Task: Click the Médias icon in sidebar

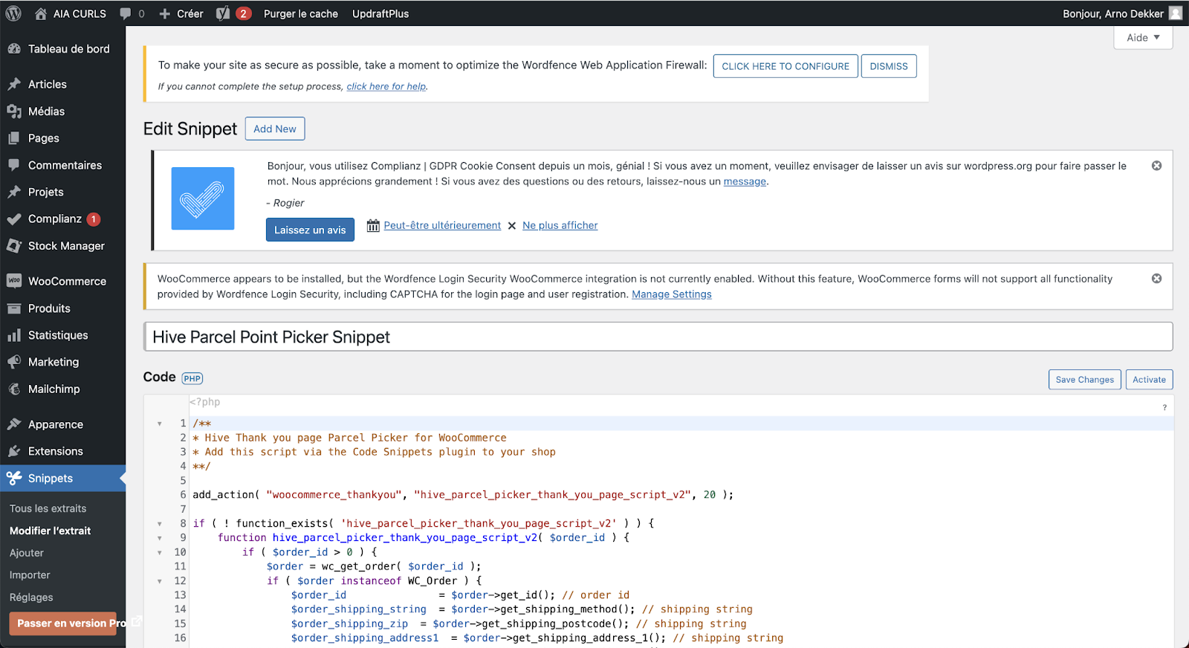Action: [14, 111]
